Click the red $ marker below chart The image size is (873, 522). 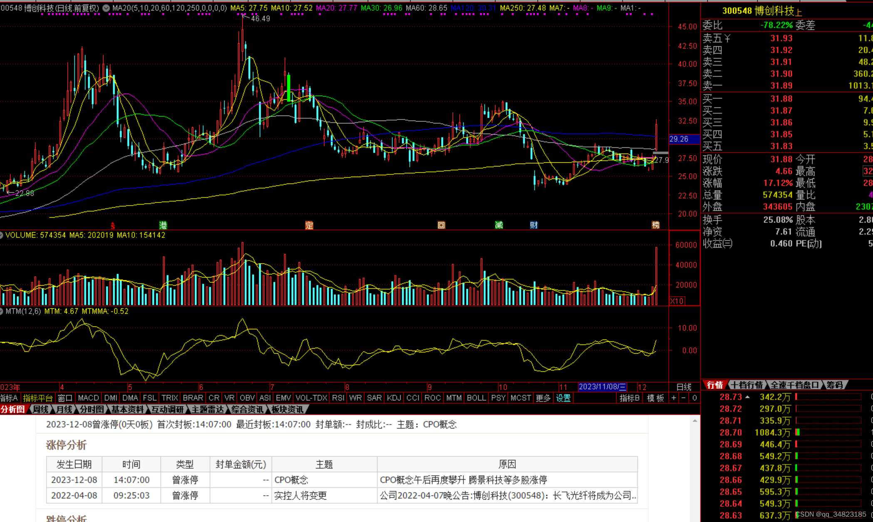tap(113, 225)
